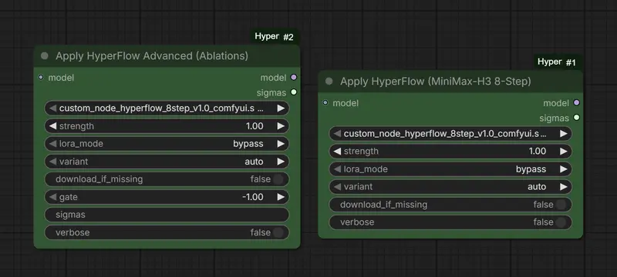Click the model output socket on Advanced node
The width and height of the screenshot is (617, 277).
[294, 77]
